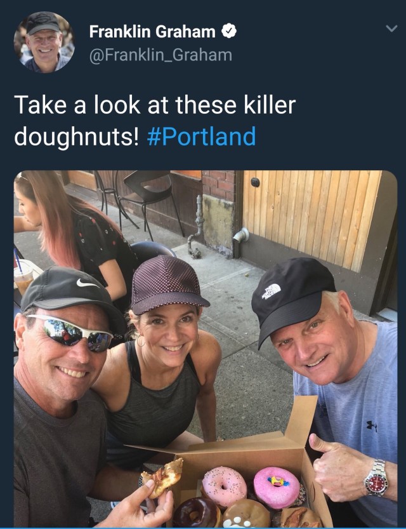
Task: Open the #Portland hashtag
Action: point(201,137)
